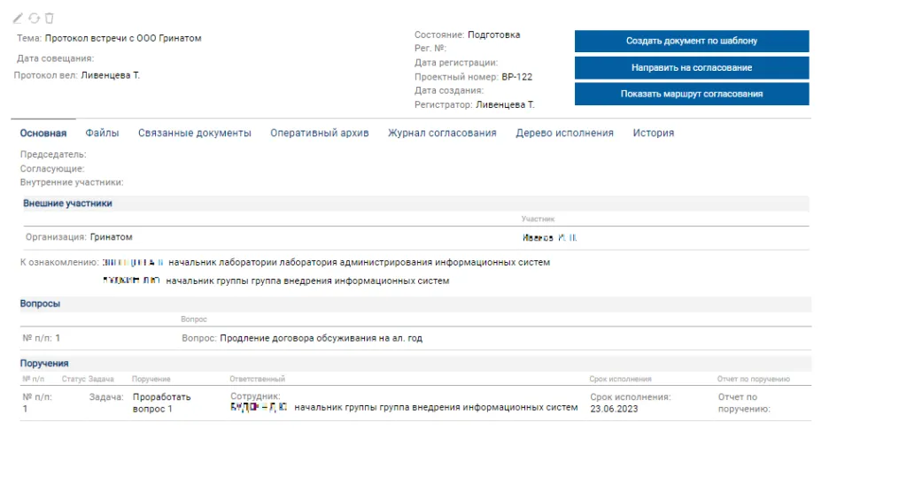
Task: Click the 'Поручения' section header
Action: (44, 363)
